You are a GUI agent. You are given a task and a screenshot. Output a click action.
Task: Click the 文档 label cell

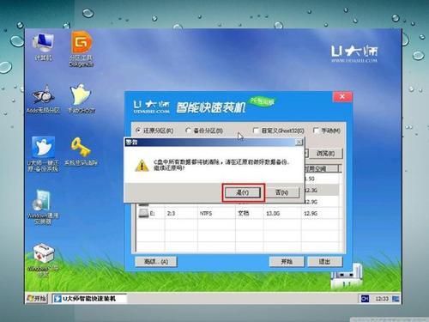click(x=244, y=214)
